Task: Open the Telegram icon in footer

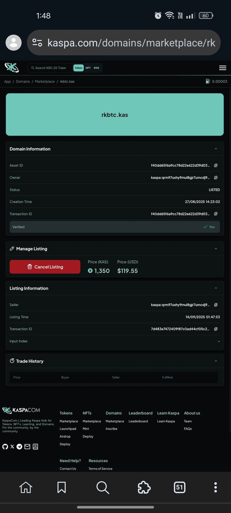Action: (19, 446)
